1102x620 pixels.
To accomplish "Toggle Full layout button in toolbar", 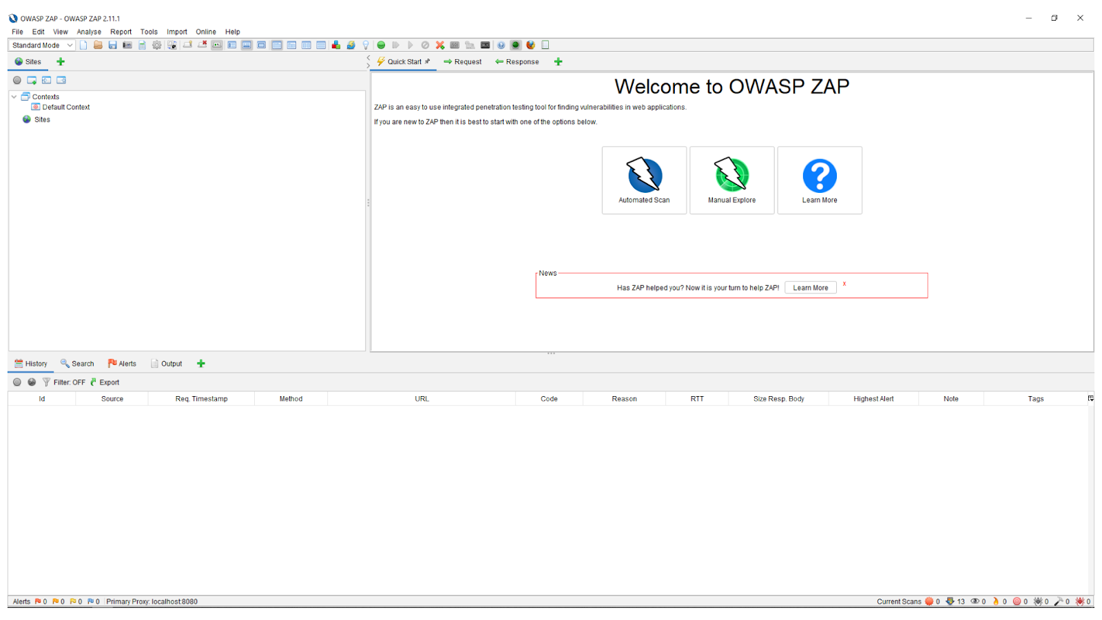I will point(262,45).
